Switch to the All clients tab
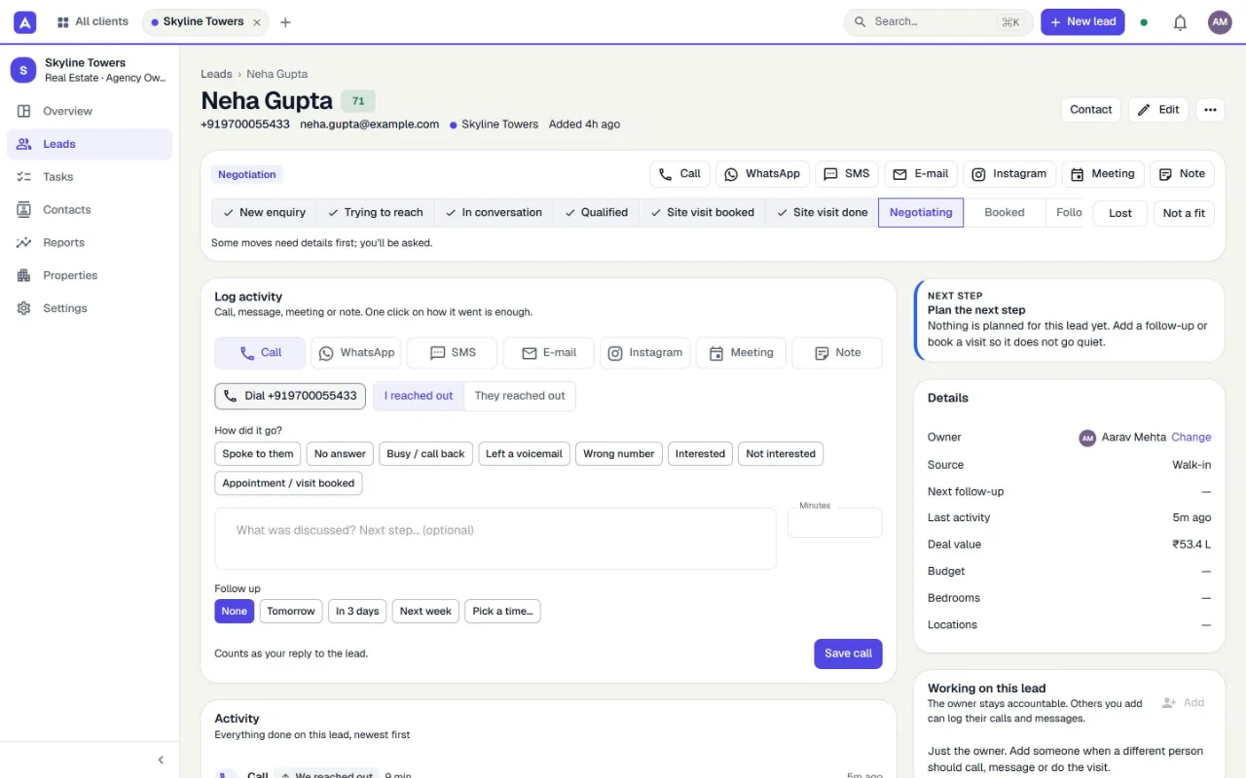 (92, 21)
